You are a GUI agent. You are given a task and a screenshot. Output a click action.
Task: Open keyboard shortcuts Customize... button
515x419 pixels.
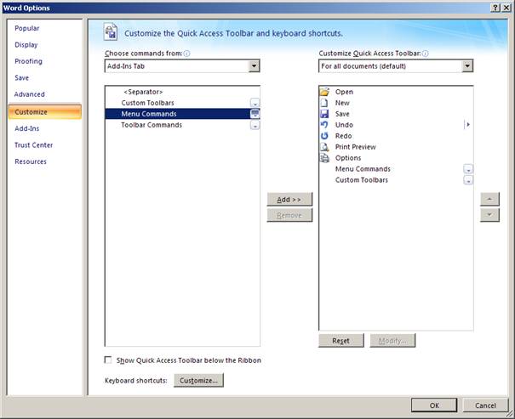click(x=198, y=380)
